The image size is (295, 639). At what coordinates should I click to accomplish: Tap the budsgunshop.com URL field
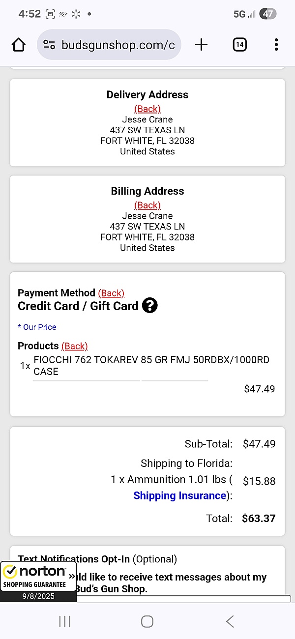[118, 45]
